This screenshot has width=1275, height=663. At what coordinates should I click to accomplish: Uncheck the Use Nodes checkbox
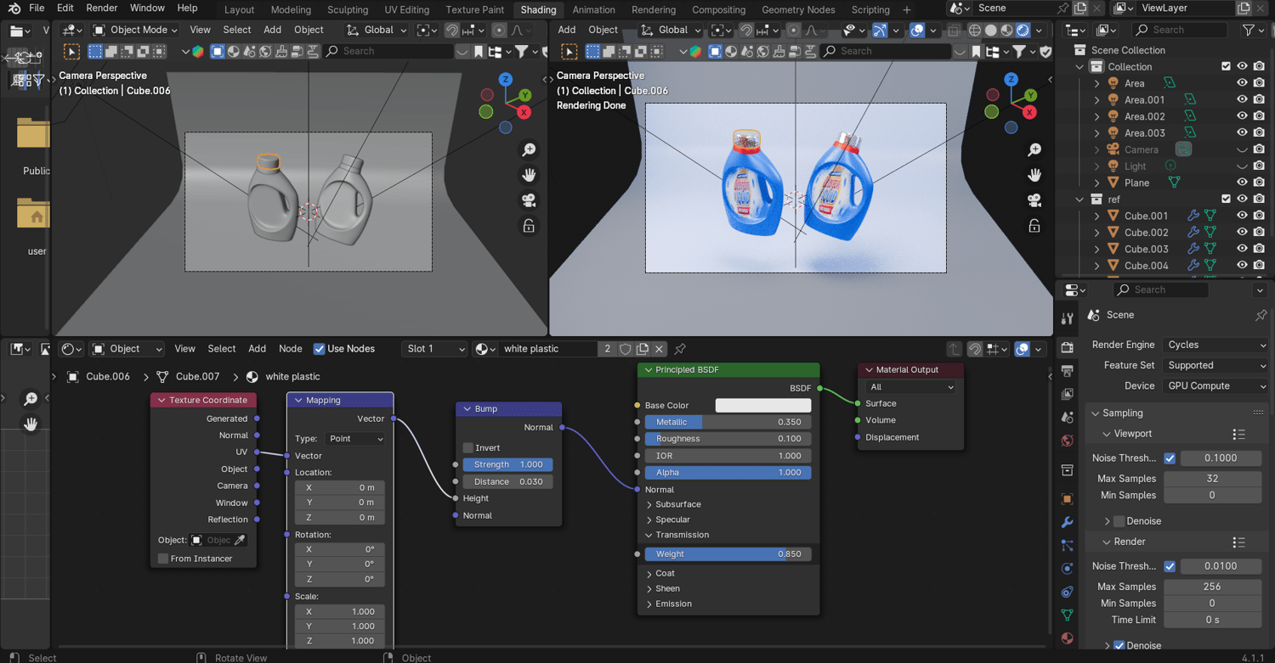(320, 349)
